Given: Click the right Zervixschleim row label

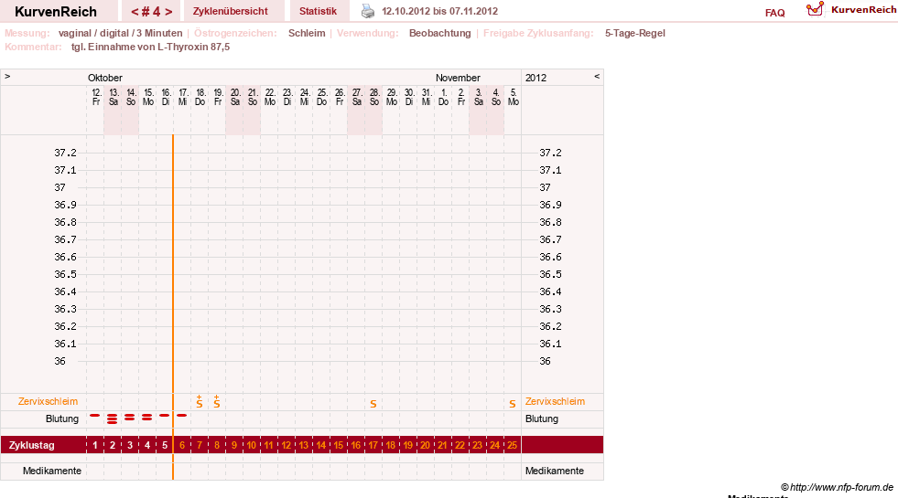Looking at the screenshot, I should coord(555,401).
